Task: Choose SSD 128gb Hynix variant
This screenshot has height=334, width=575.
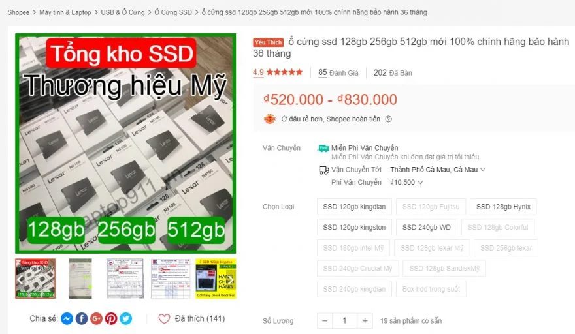Action: point(503,207)
